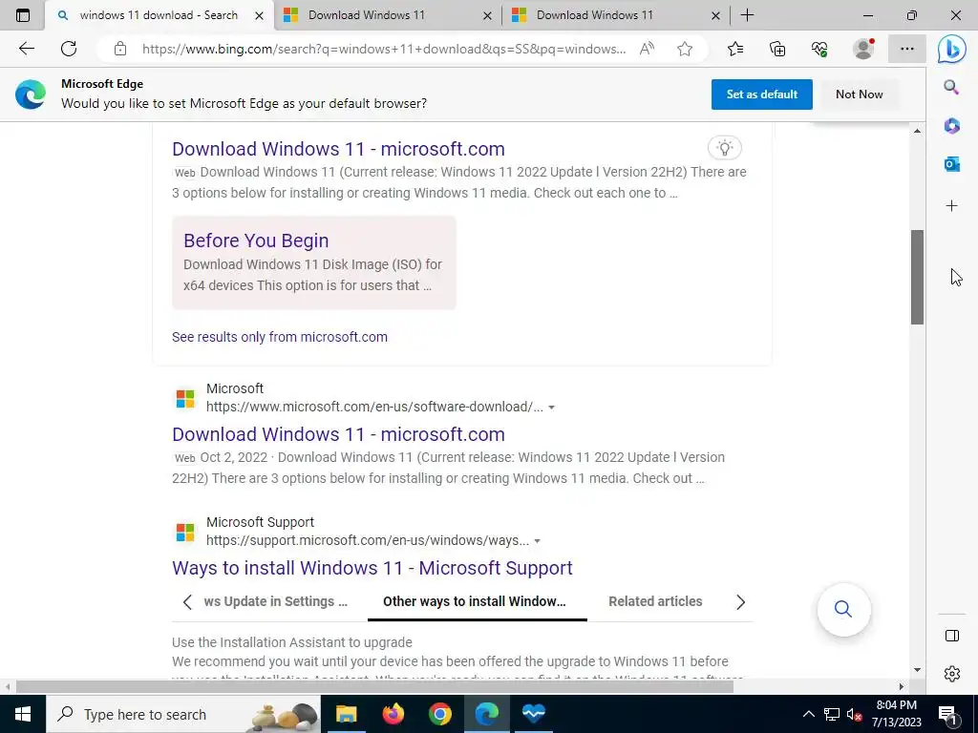Screen dimensions: 978x733
Task: Launch Firefox from taskbar
Action: [393, 714]
